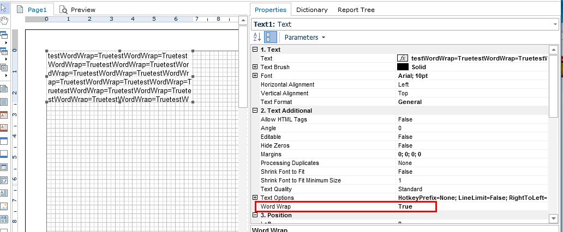The width and height of the screenshot is (563, 232).
Task: Click the Vertical Alignment 'Top' value
Action: click(403, 93)
